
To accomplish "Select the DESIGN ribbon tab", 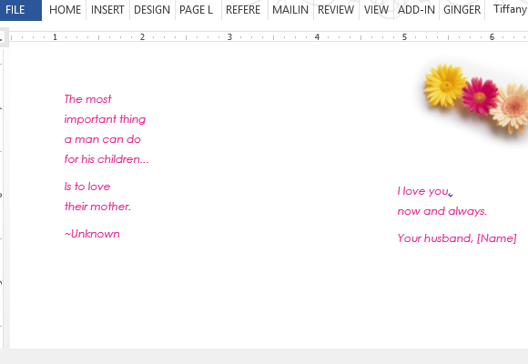I will click(152, 10).
